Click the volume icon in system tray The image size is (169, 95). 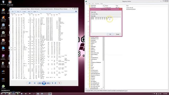click(161, 94)
